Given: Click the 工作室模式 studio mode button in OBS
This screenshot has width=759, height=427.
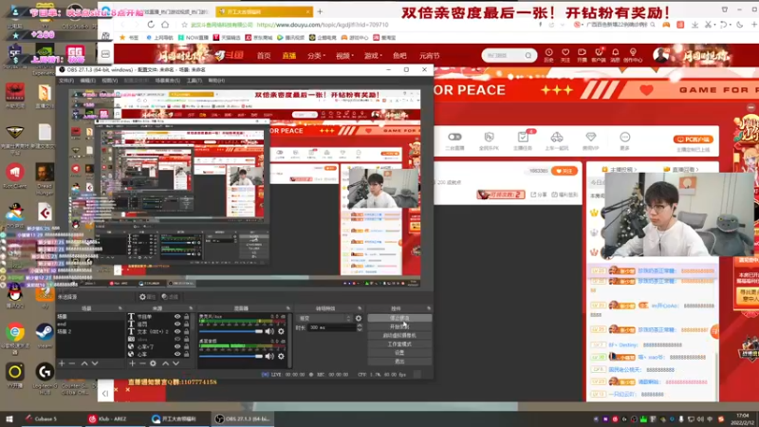Looking at the screenshot, I should 399,344.
